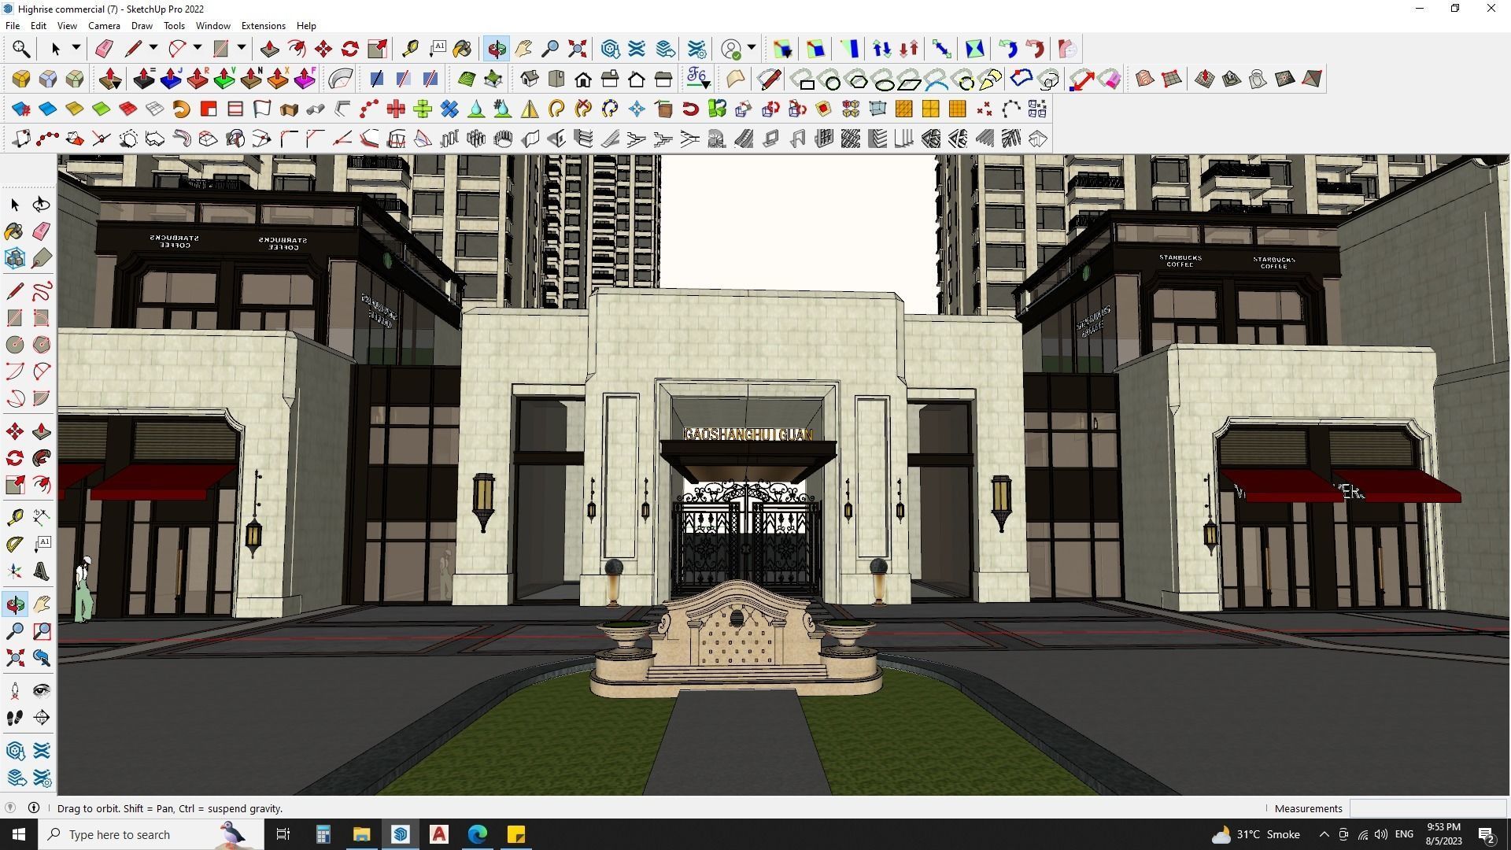Open the Edit menu
Image resolution: width=1511 pixels, height=850 pixels.
[38, 26]
